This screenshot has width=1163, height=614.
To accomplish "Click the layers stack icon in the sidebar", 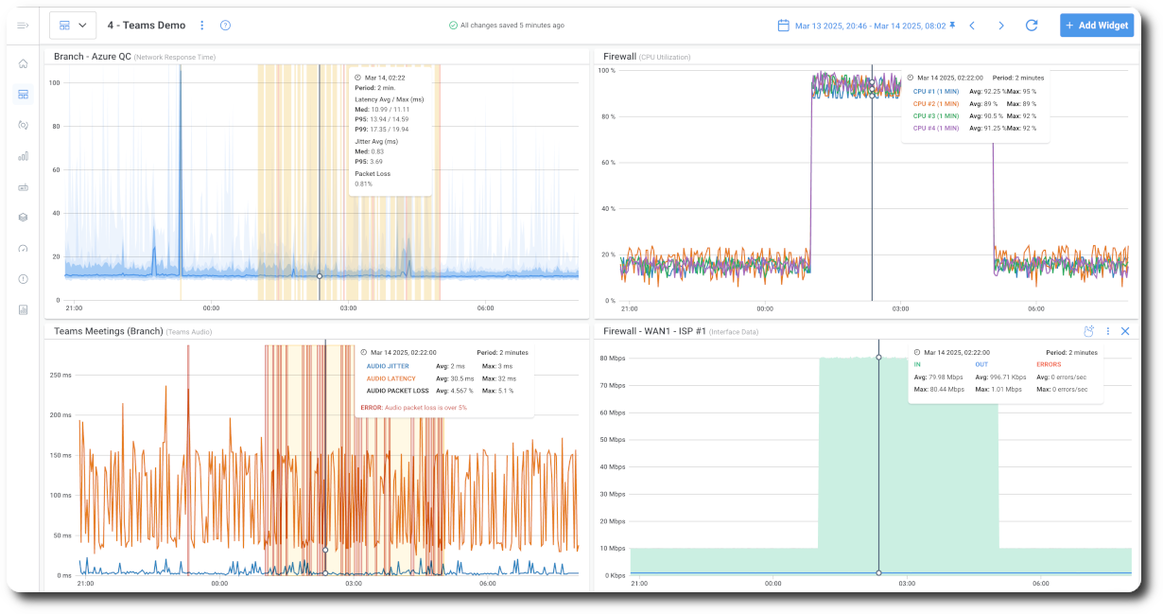I will tap(24, 217).
